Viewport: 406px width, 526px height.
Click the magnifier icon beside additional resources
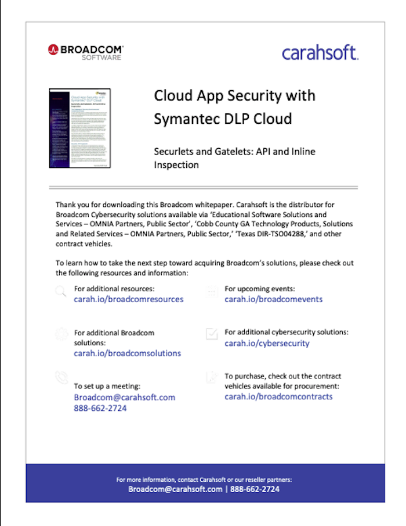tap(60, 291)
